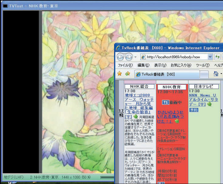Click the T1 recording badge
The width and height of the screenshot is (223, 184).
(165, 102)
